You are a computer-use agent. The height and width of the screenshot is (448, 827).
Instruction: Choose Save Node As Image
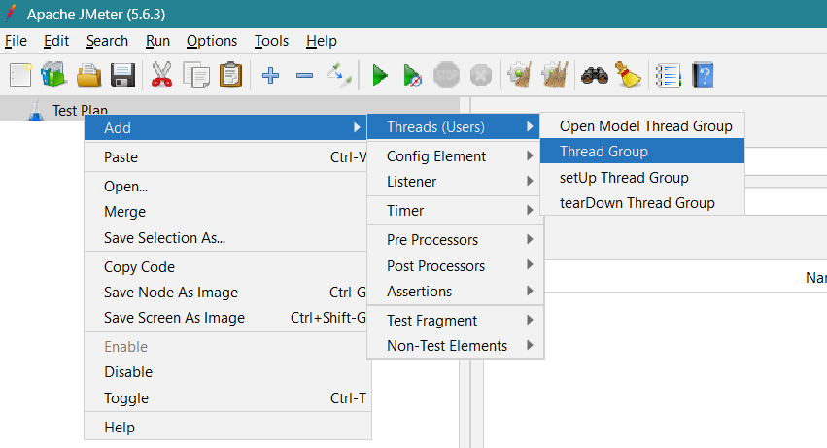[x=225, y=293]
